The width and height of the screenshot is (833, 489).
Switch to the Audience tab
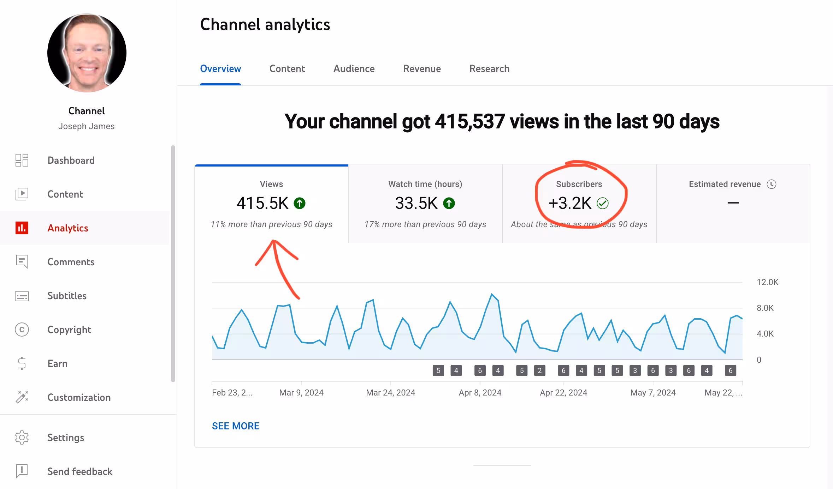point(354,69)
